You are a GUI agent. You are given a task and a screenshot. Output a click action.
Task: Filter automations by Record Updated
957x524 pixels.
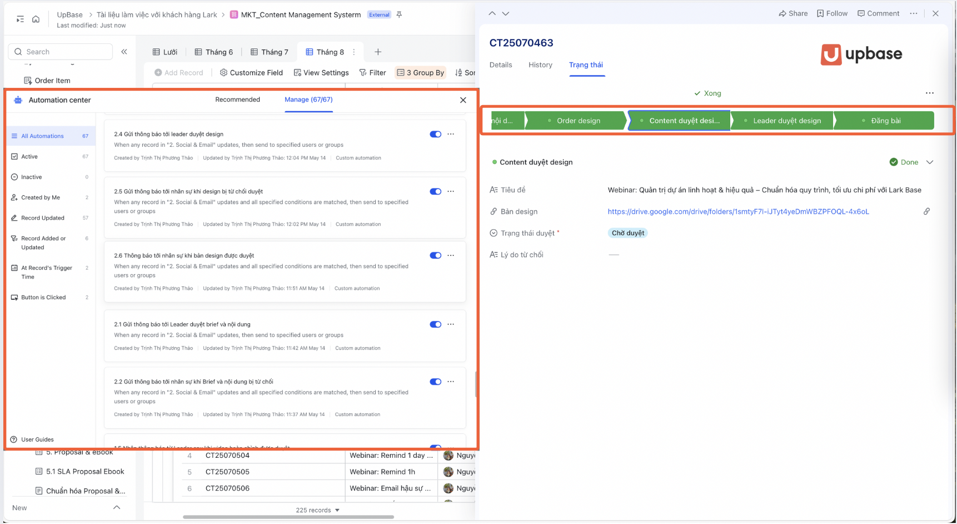click(x=50, y=218)
